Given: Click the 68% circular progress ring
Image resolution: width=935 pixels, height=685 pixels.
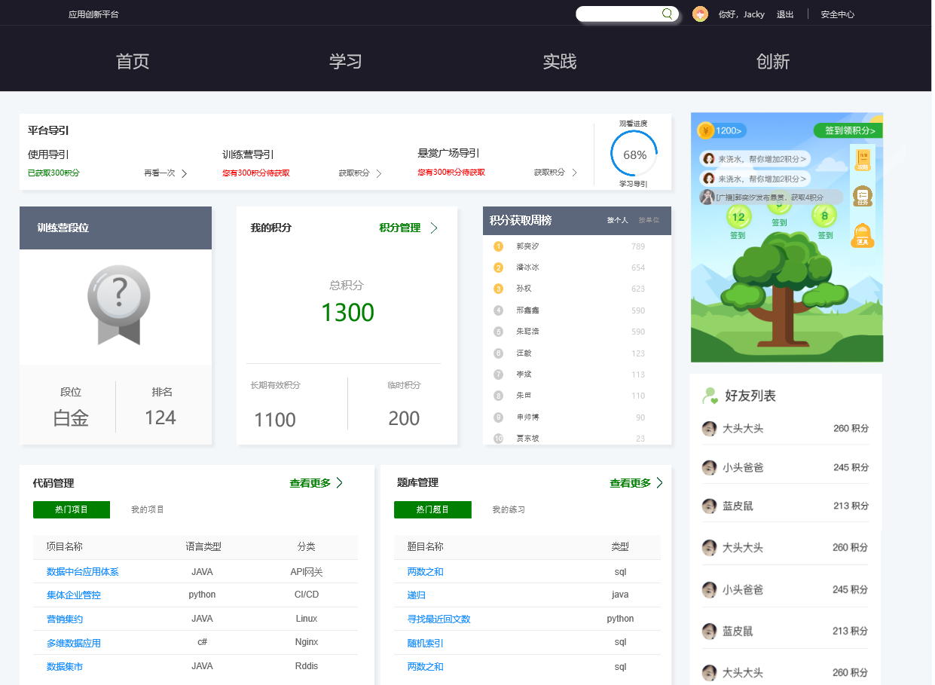Looking at the screenshot, I should 634,154.
